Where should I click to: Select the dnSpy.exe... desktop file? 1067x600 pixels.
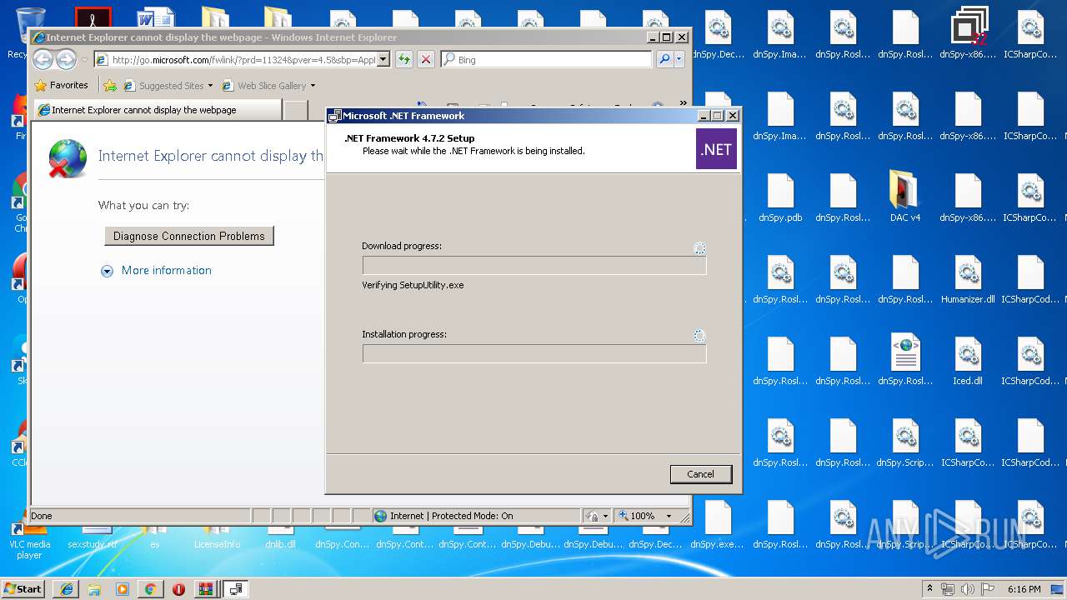(x=718, y=523)
